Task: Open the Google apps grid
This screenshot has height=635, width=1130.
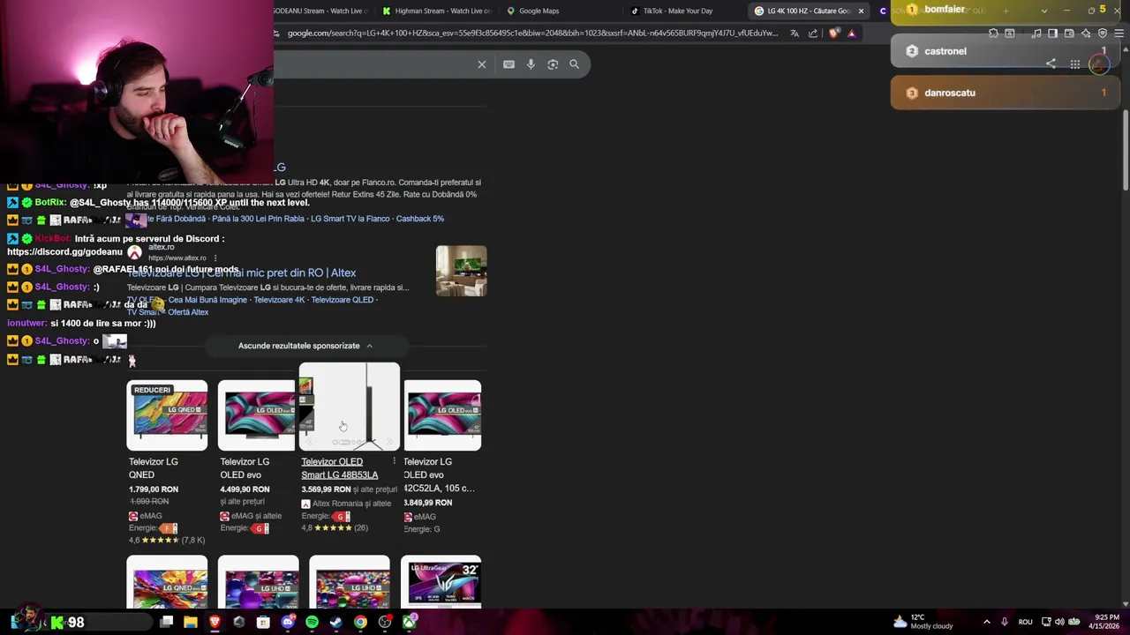Action: tap(1075, 64)
